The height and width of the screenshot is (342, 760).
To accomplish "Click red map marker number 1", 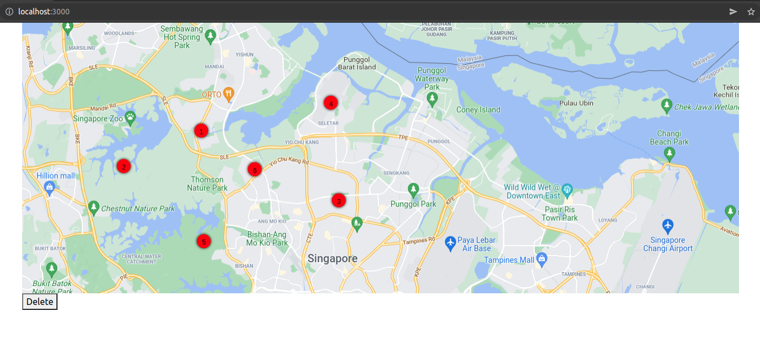I will pyautogui.click(x=201, y=131).
